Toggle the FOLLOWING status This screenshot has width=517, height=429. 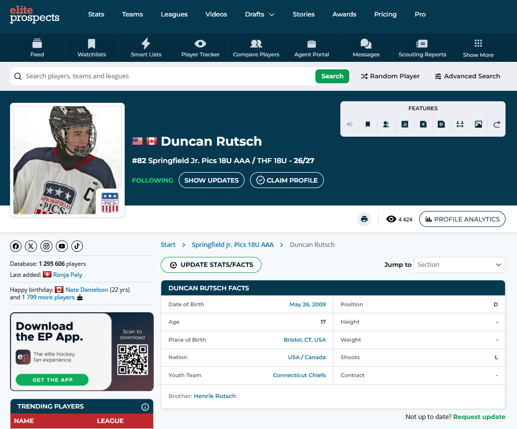152,180
